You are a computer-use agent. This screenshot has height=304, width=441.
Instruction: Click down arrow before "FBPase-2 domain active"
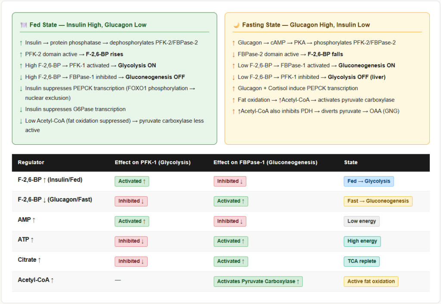pyautogui.click(x=233, y=54)
